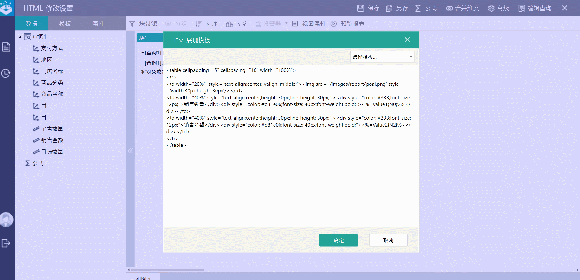Click the save (保存) disk icon
The width and height of the screenshot is (580, 280).
pyautogui.click(x=360, y=8)
